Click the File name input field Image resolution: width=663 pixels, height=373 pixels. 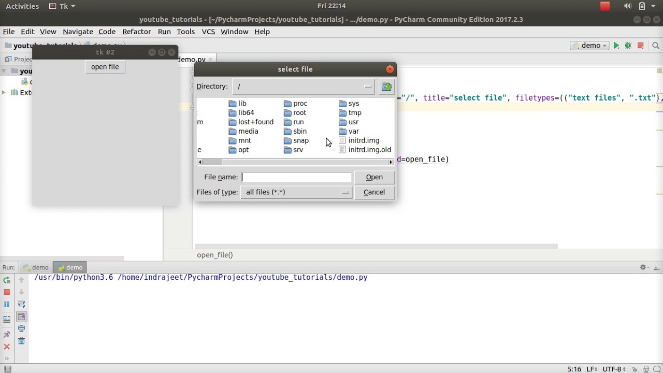click(x=297, y=177)
